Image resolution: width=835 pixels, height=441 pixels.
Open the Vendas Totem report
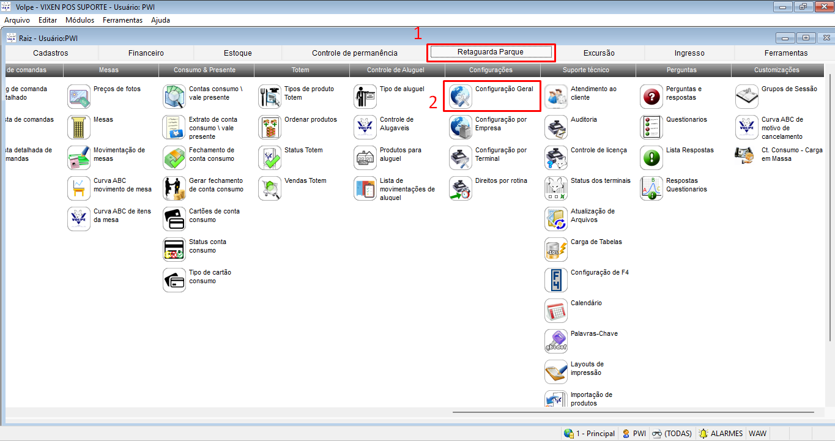(x=270, y=188)
